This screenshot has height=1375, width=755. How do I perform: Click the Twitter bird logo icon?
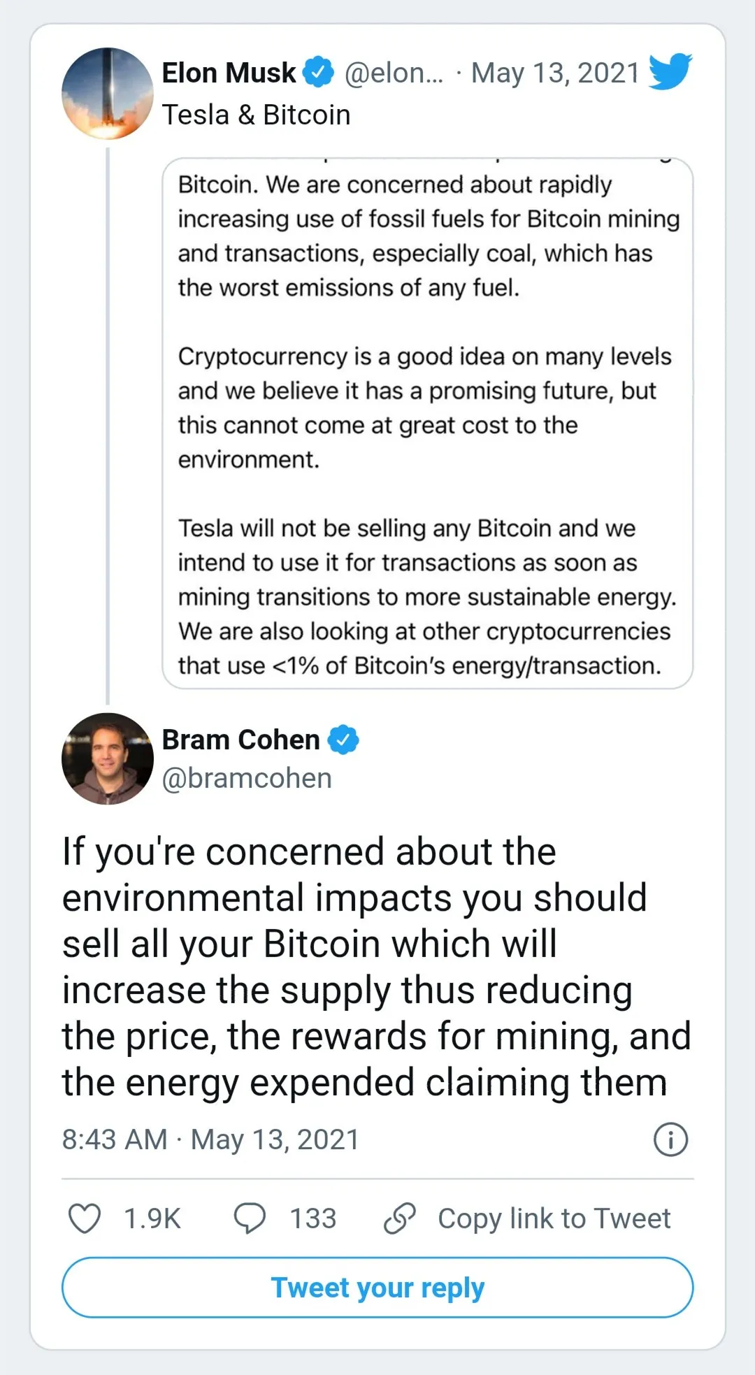click(x=670, y=72)
